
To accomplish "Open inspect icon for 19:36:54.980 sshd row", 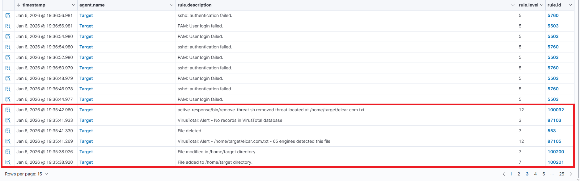I will point(8,47).
